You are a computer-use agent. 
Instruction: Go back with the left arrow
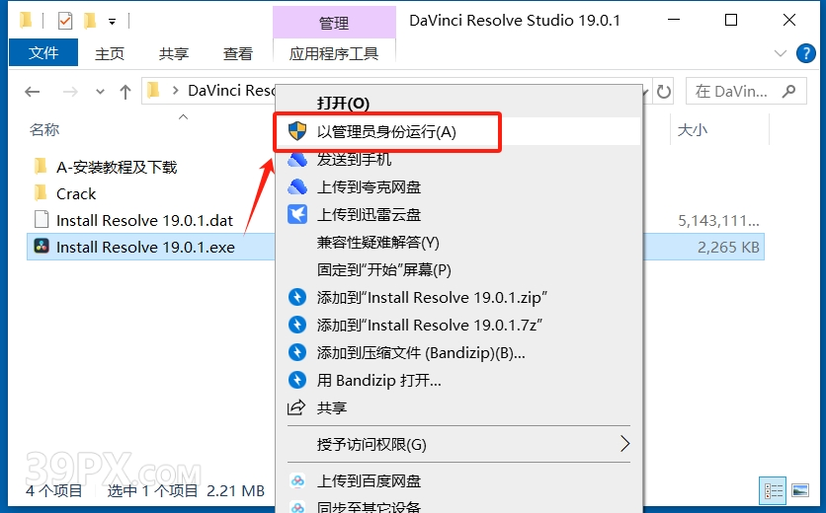pyautogui.click(x=33, y=92)
